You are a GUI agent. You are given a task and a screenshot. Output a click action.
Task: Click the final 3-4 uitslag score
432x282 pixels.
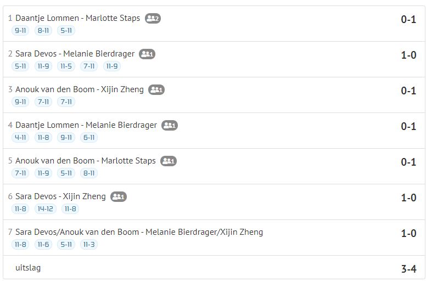[x=408, y=269]
